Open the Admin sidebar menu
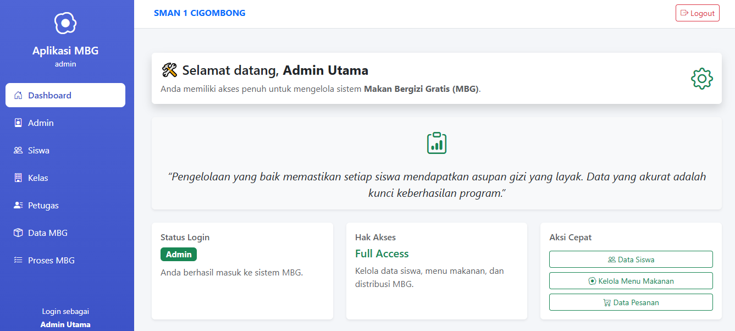 coord(65,123)
